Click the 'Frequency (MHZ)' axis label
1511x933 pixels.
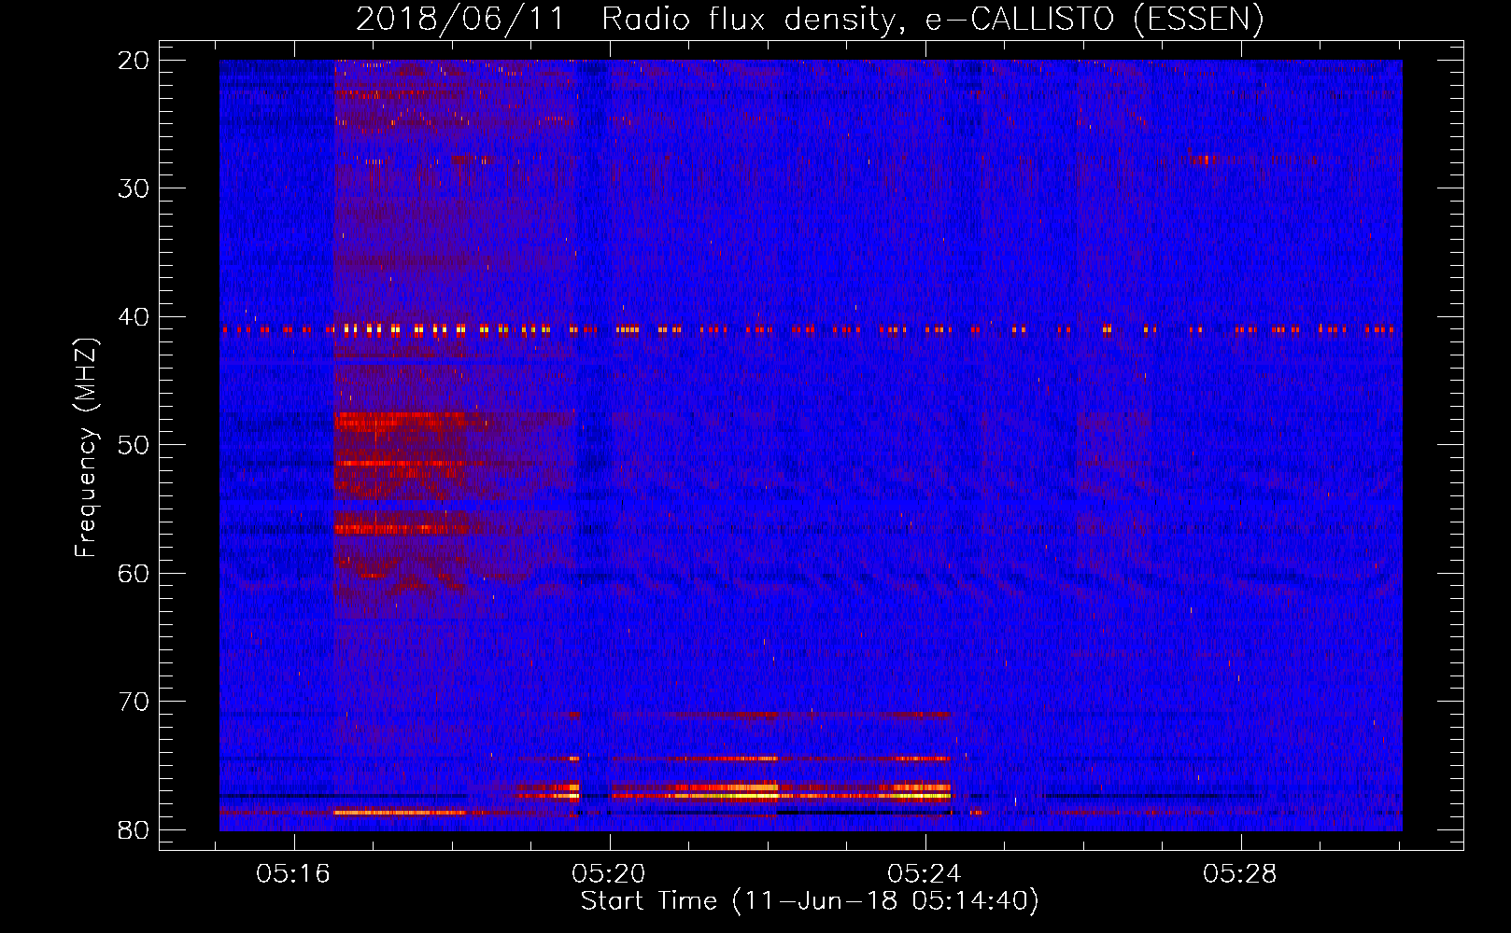coord(86,447)
